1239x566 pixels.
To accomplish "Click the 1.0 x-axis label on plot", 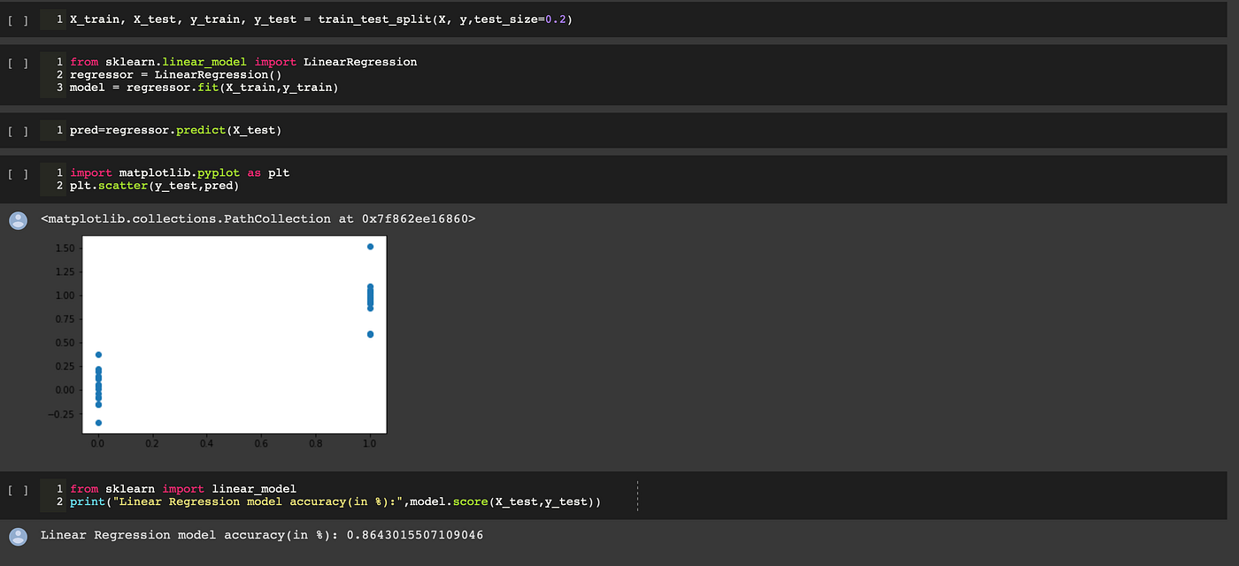I will (x=370, y=443).
